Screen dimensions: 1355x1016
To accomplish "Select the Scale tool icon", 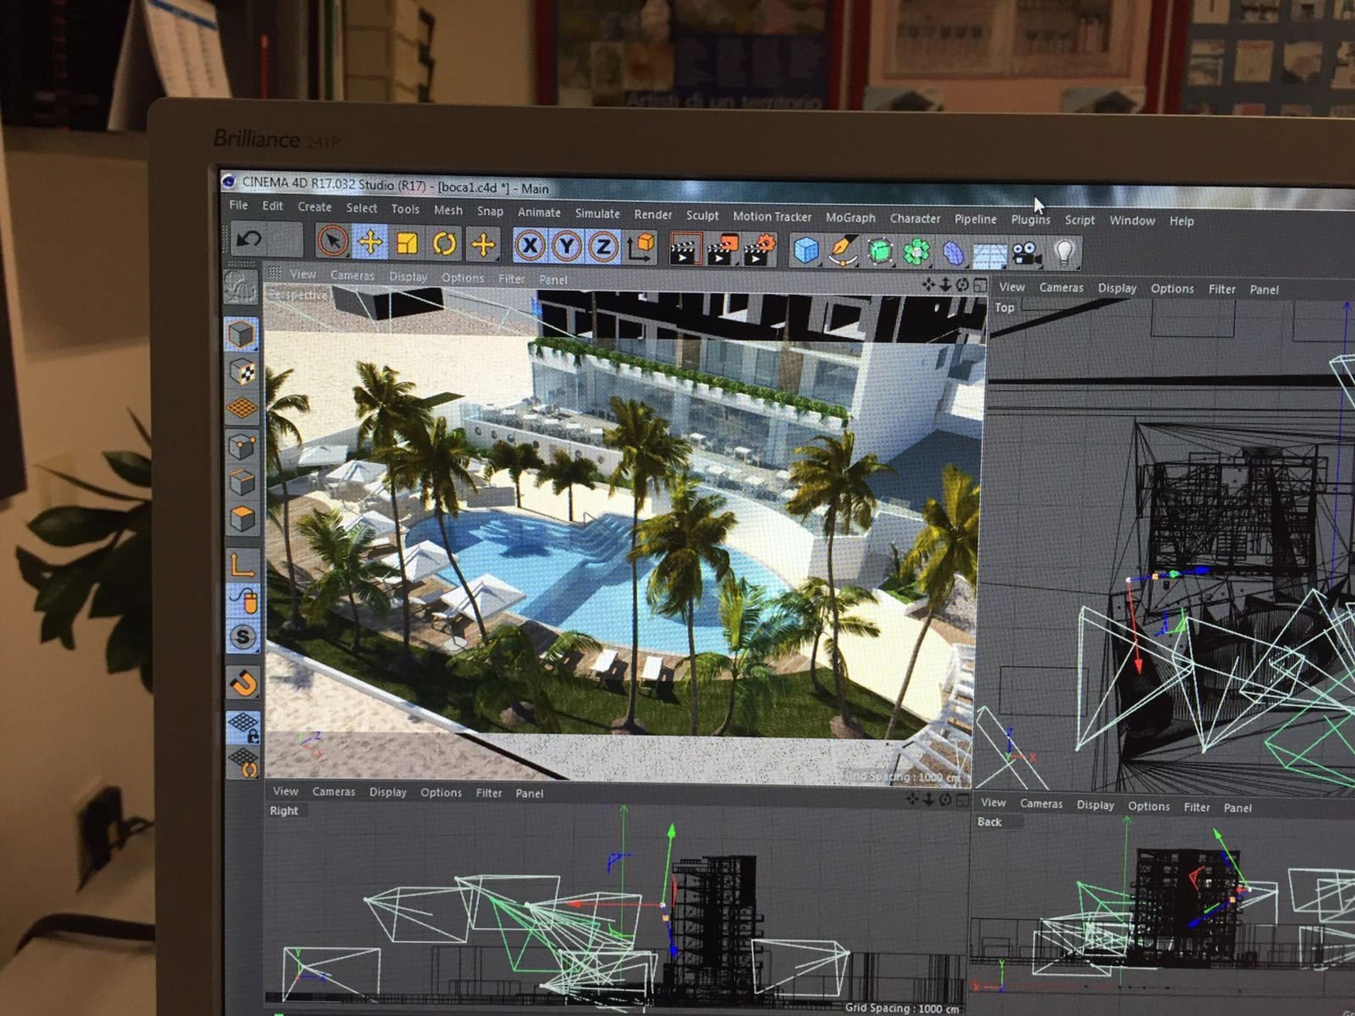I will [407, 244].
